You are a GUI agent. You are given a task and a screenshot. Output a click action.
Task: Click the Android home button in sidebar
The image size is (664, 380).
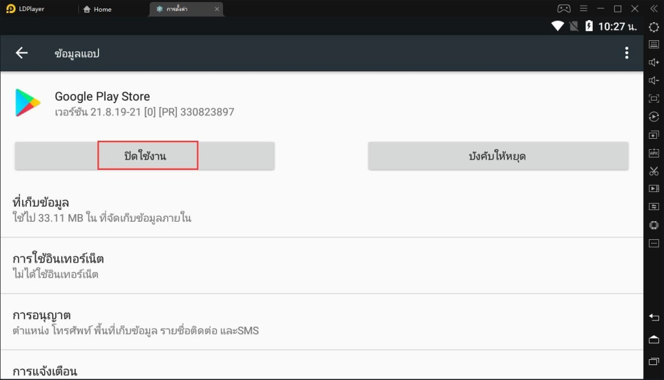click(654, 339)
